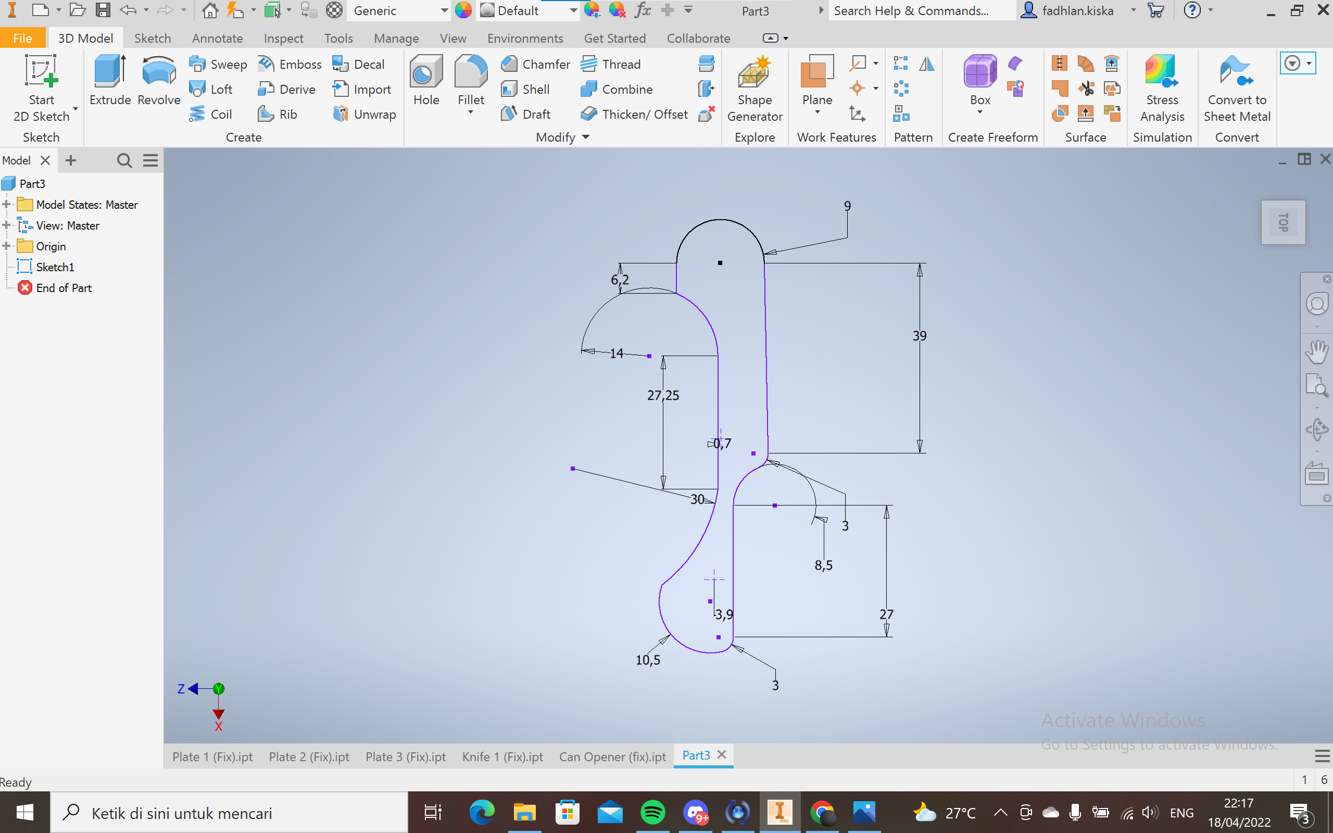
Task: Select Sketch1 in the browser
Action: point(46,267)
